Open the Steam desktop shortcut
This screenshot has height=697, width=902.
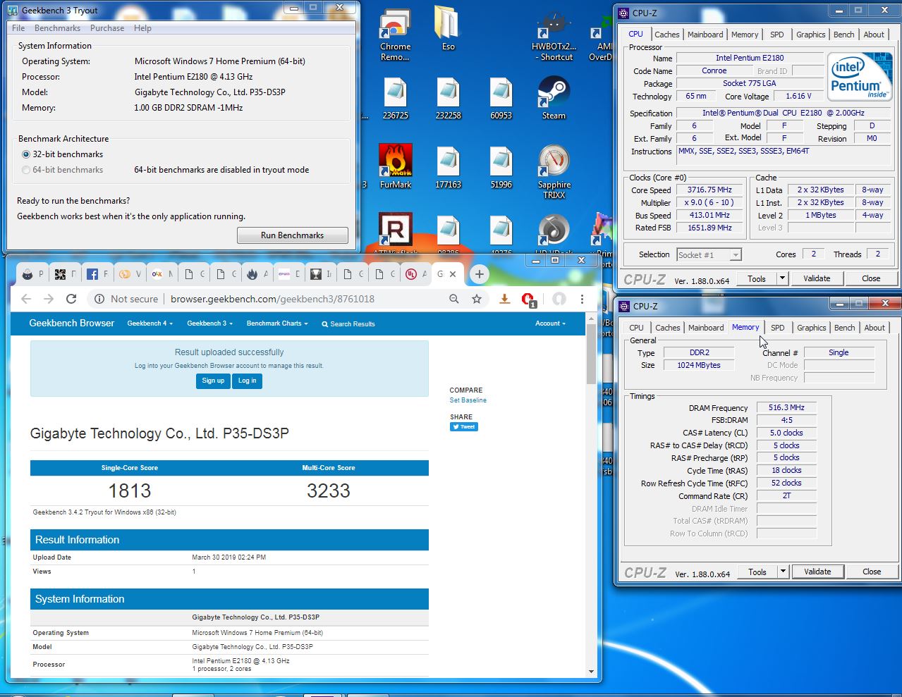pos(554,98)
